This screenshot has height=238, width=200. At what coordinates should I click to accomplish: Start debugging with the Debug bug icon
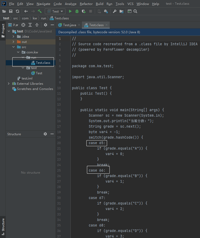(x=77, y=11)
